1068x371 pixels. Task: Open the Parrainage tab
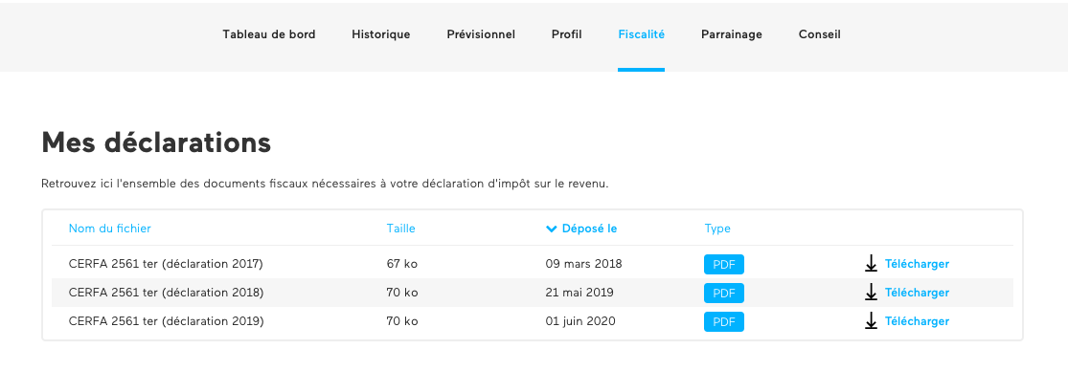tap(732, 34)
